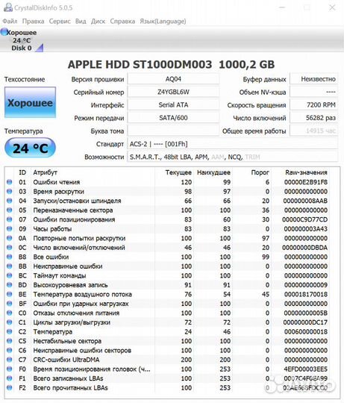Click raw value 000000003A43
Screen dimensions: 344x403
pyautogui.click(x=306, y=229)
